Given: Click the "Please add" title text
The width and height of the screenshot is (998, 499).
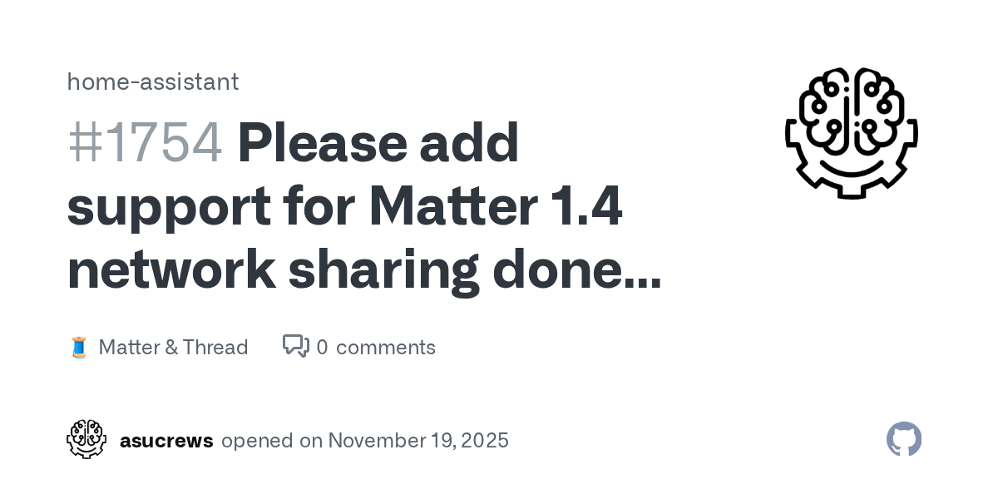Looking at the screenshot, I should point(378,143).
